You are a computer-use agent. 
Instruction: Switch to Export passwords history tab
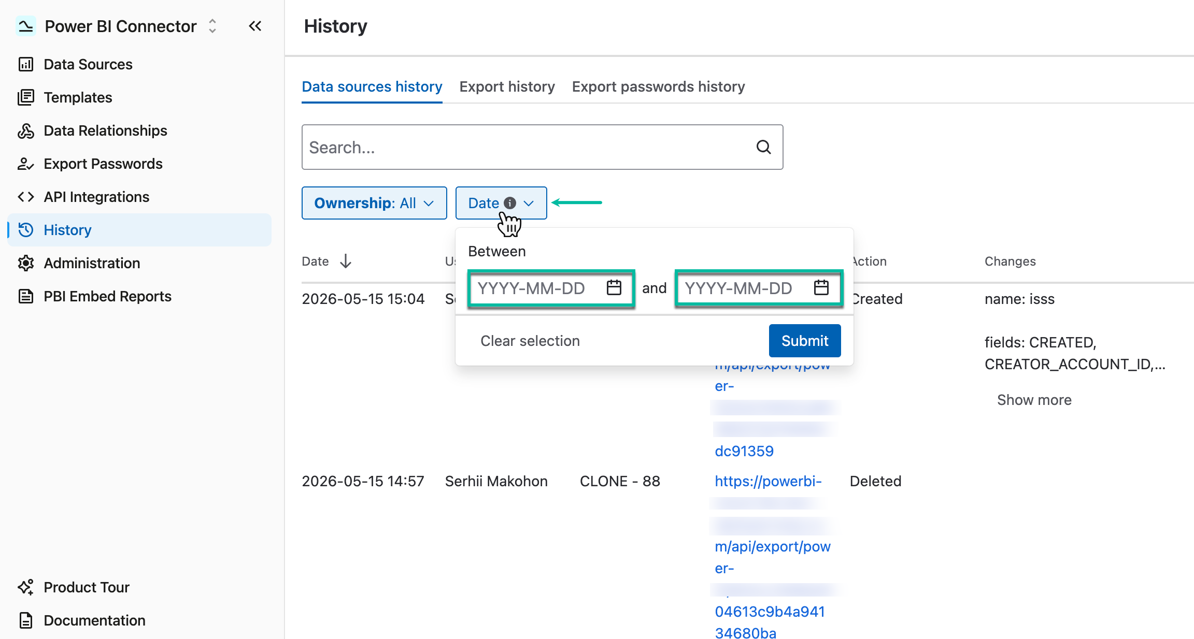(x=658, y=86)
